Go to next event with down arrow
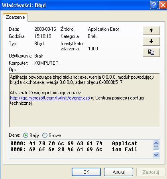 click(x=151, y=42)
